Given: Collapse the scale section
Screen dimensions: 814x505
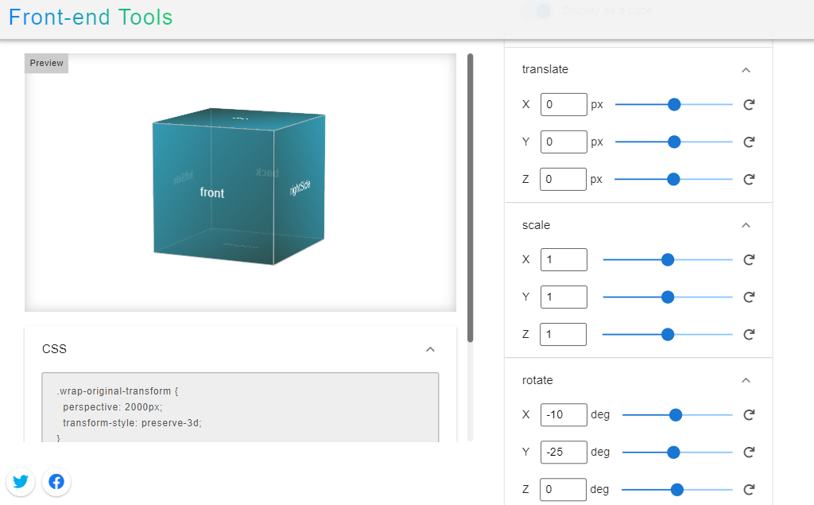Looking at the screenshot, I should 746,225.
